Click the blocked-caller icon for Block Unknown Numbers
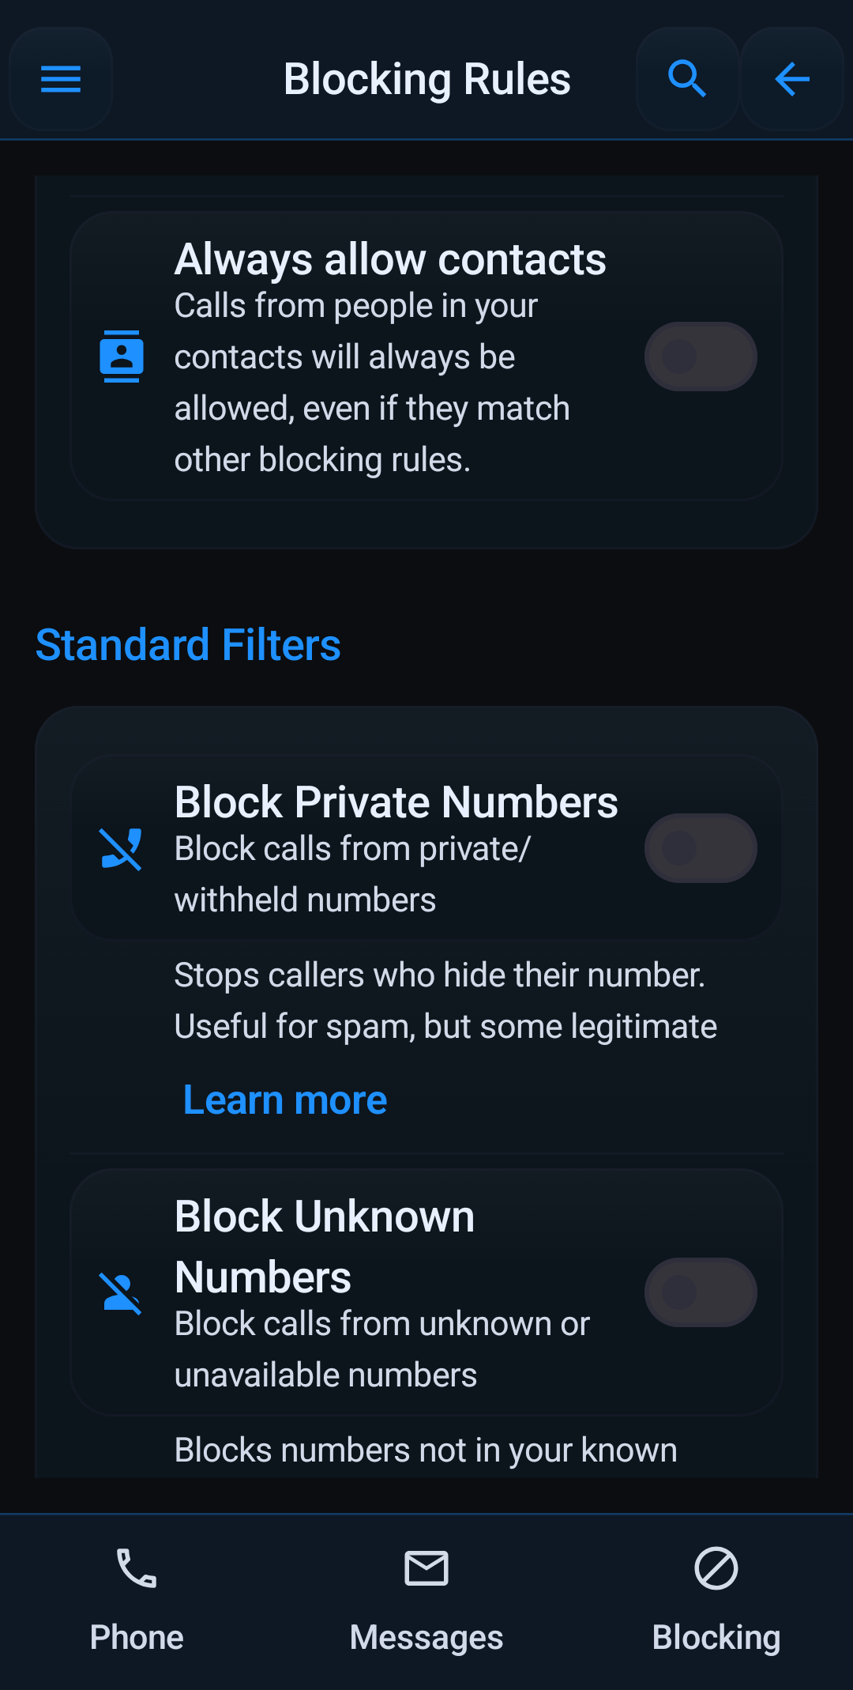853x1690 pixels. (x=122, y=1293)
